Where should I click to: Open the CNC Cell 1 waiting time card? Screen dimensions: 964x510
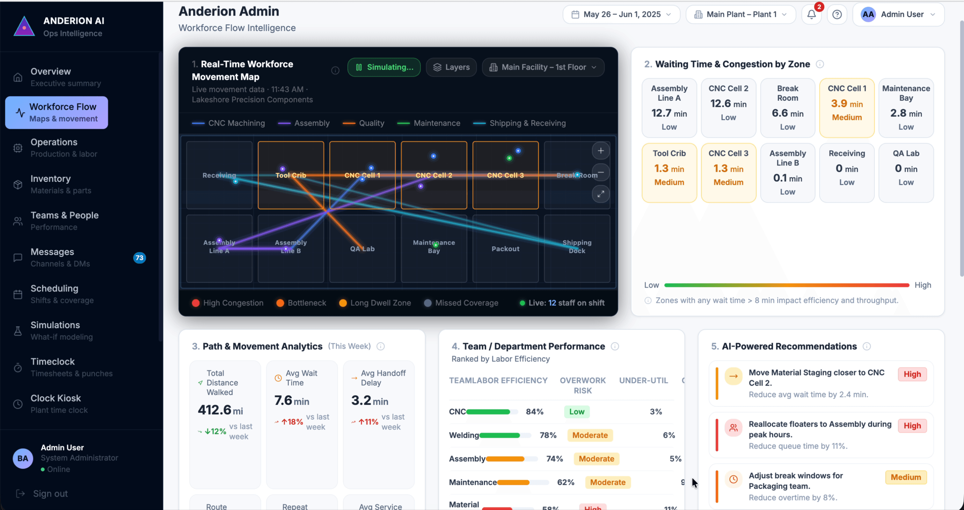(847, 108)
